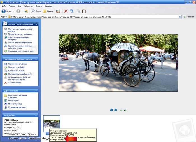Viewport: 196px width, 142px height.
Task: Click Сделать фоновым рисунком рабочего стола
Action: pos(20,47)
